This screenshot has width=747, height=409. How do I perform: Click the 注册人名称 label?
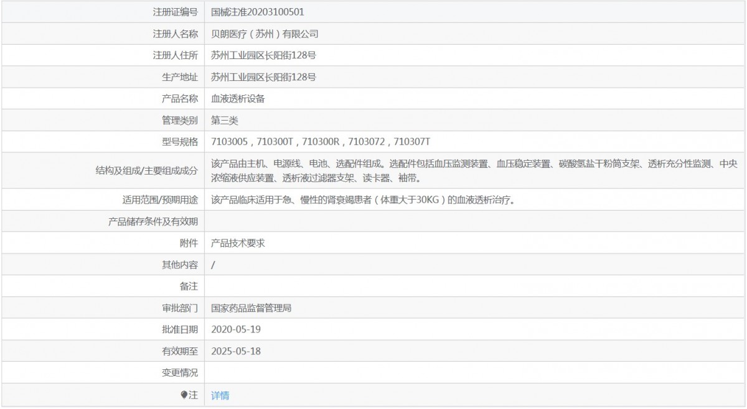[x=176, y=34]
